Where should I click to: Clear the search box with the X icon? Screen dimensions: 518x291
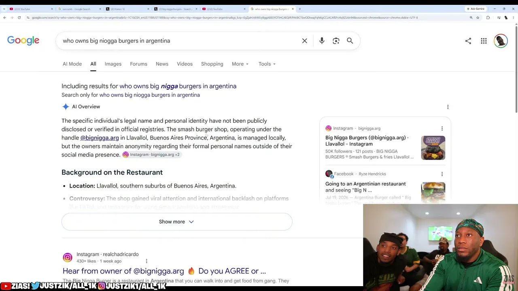pyautogui.click(x=305, y=41)
